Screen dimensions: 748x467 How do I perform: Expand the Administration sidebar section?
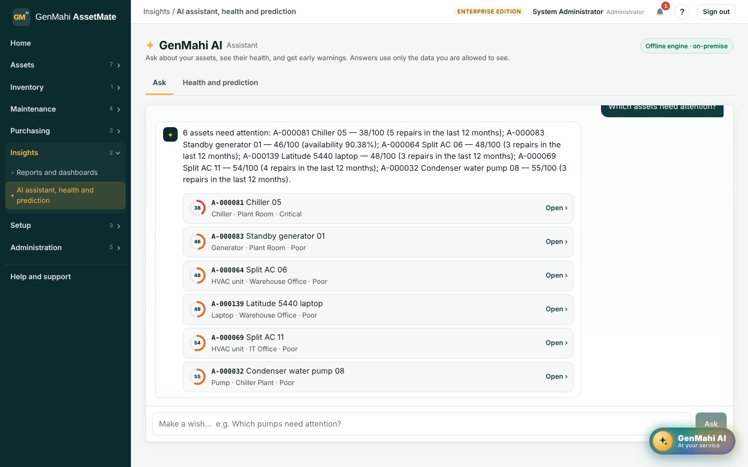[65, 248]
